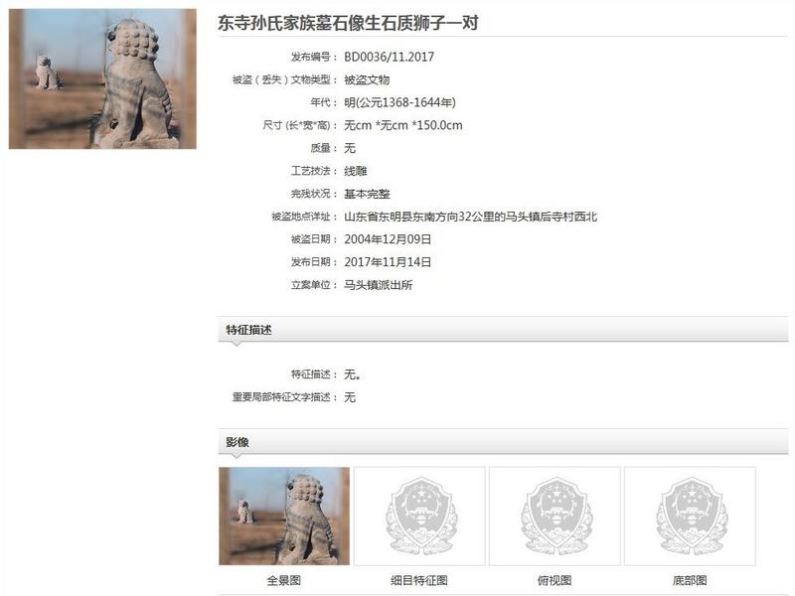This screenshot has width=795, height=596.
Task: Click the stolen date 2004年12月09日
Action: coord(388,239)
